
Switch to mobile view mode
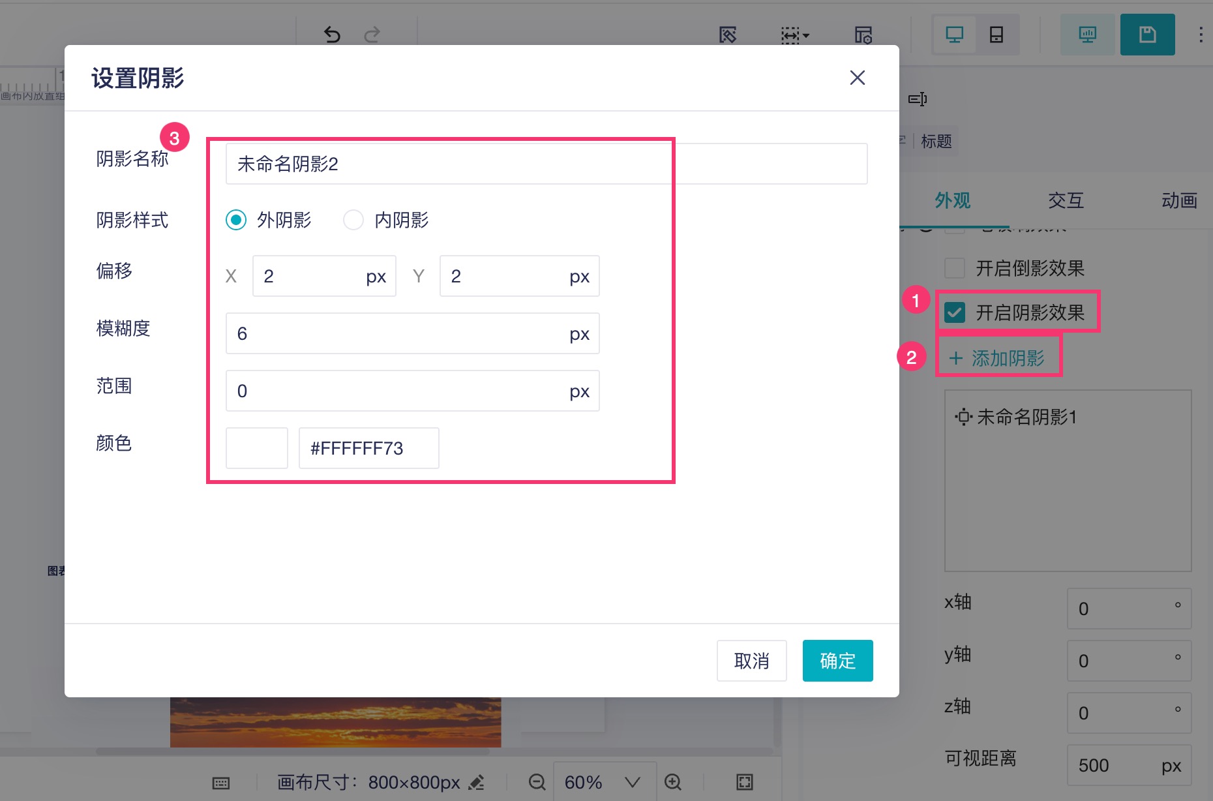coord(996,35)
